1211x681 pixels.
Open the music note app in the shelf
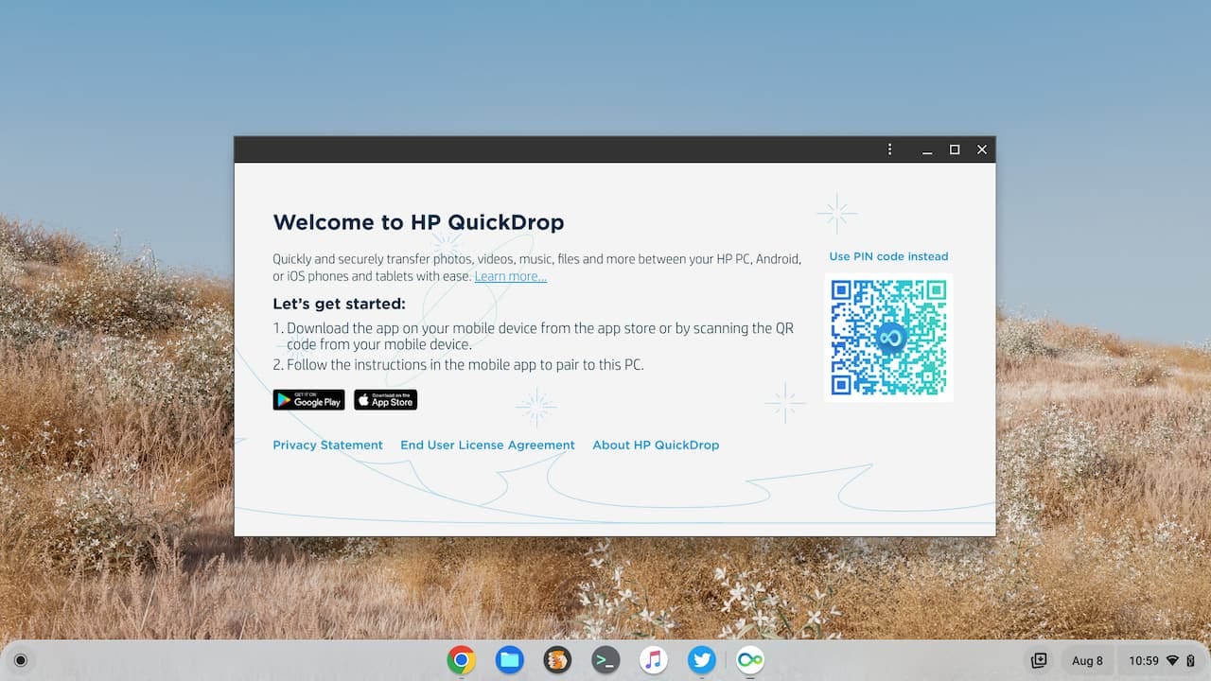pos(654,660)
